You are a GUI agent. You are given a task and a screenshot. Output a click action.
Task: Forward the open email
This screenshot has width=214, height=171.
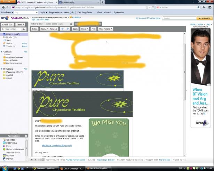point(54,29)
